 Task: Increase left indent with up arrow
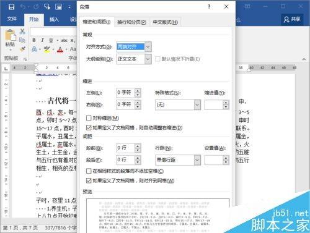[x=138, y=90]
